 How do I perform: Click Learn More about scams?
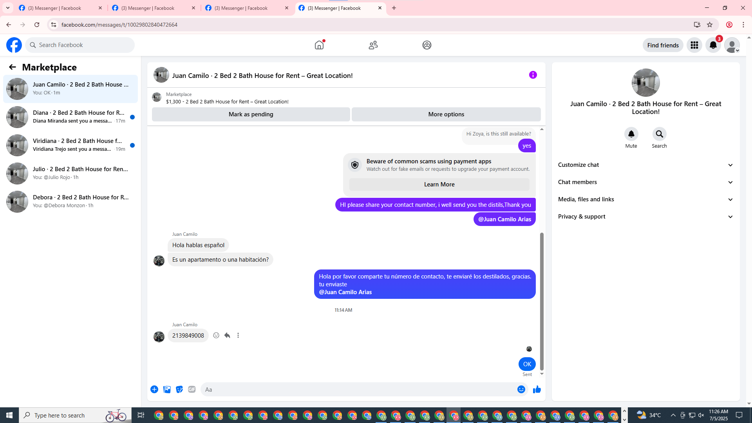coord(439,184)
